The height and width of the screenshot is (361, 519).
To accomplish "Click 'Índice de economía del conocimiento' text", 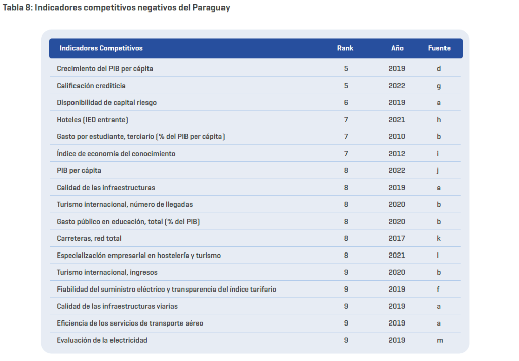I will coord(116,154).
